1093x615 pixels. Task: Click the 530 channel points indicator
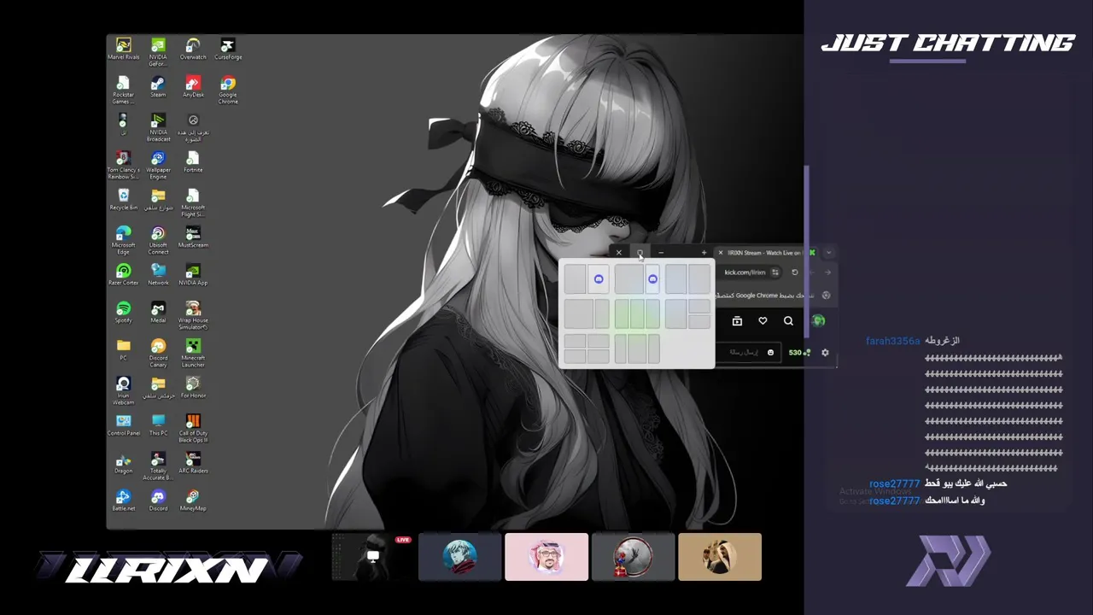click(799, 352)
